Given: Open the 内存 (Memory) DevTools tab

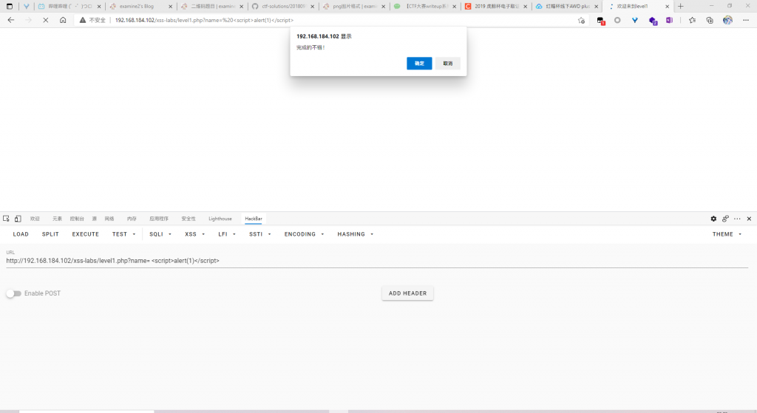Looking at the screenshot, I should pyautogui.click(x=132, y=219).
